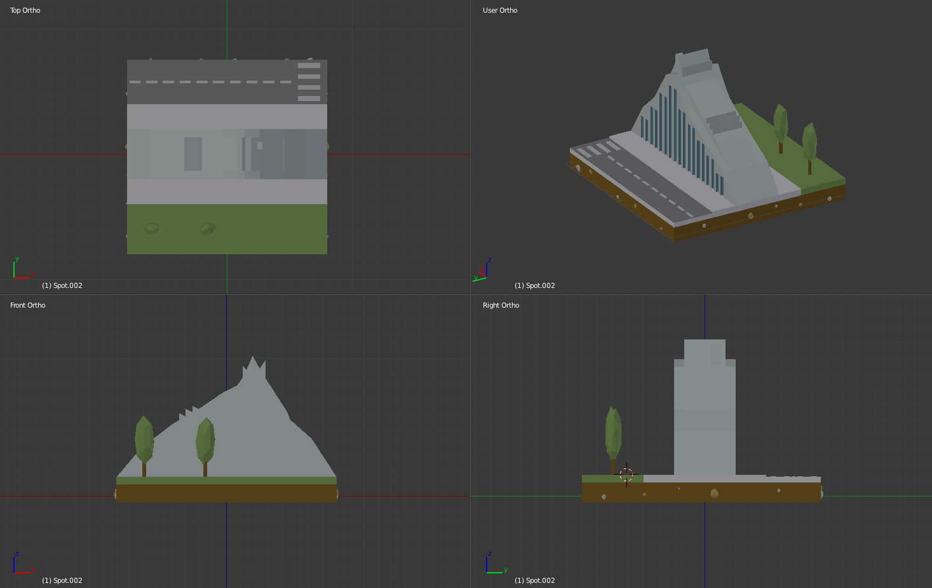Select the crosswalk stripes in Top Ortho view
This screenshot has height=588, width=932.
point(309,82)
